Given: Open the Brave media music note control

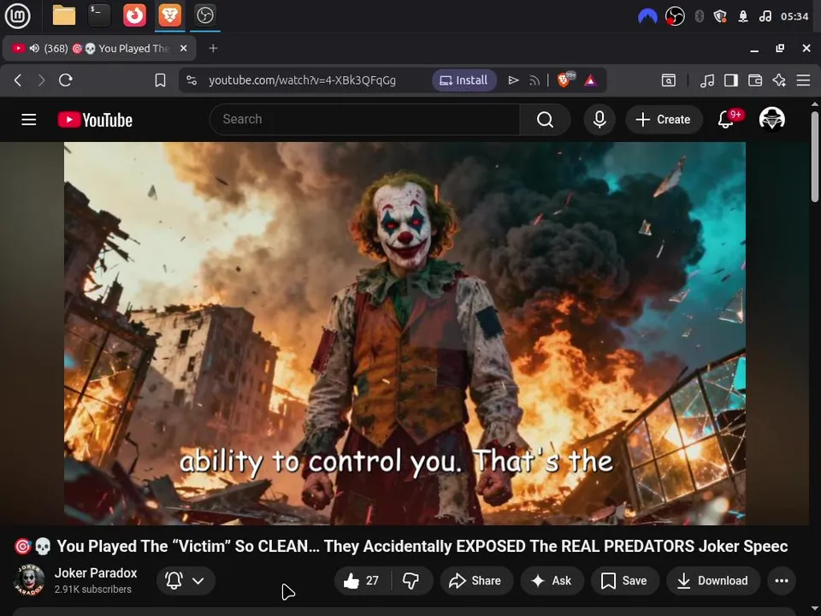Looking at the screenshot, I should click(x=707, y=80).
